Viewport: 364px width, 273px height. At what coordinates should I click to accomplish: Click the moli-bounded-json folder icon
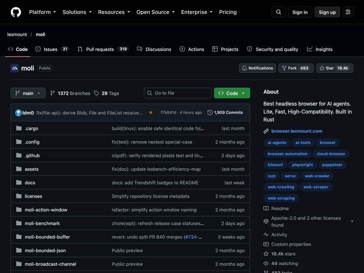tap(19, 250)
